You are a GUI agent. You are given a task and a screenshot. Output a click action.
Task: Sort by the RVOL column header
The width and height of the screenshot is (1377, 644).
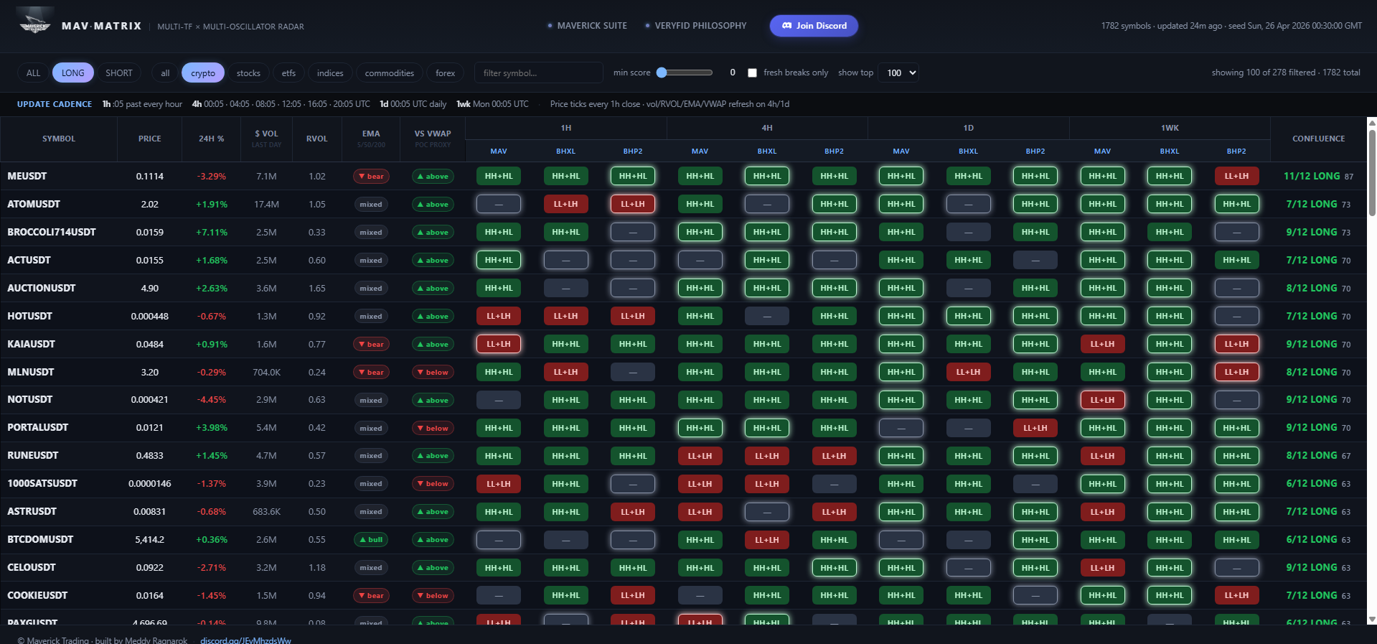[x=317, y=139]
